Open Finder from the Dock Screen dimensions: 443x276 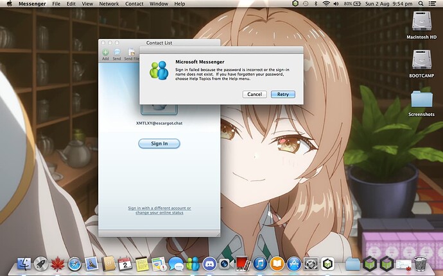coord(24,264)
